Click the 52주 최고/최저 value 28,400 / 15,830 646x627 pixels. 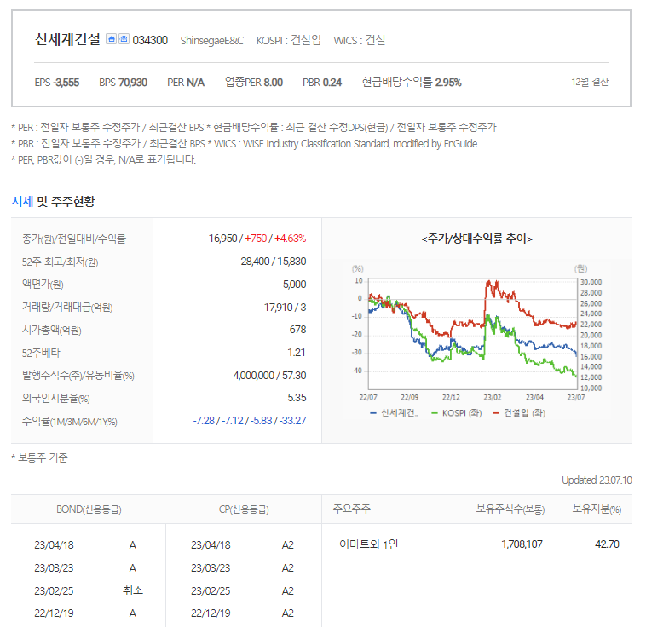click(274, 262)
